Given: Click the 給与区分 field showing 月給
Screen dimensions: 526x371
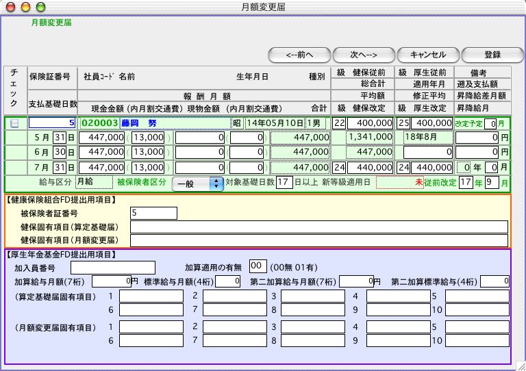Looking at the screenshot, I should tap(92, 183).
